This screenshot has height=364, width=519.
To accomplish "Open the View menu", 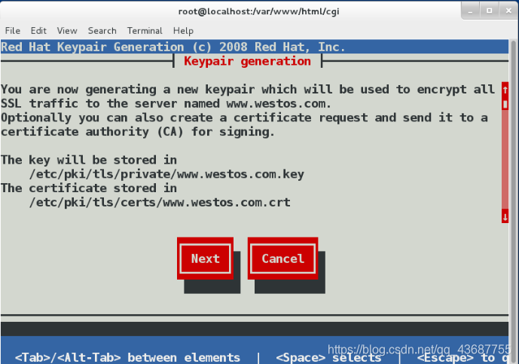I will tap(67, 31).
